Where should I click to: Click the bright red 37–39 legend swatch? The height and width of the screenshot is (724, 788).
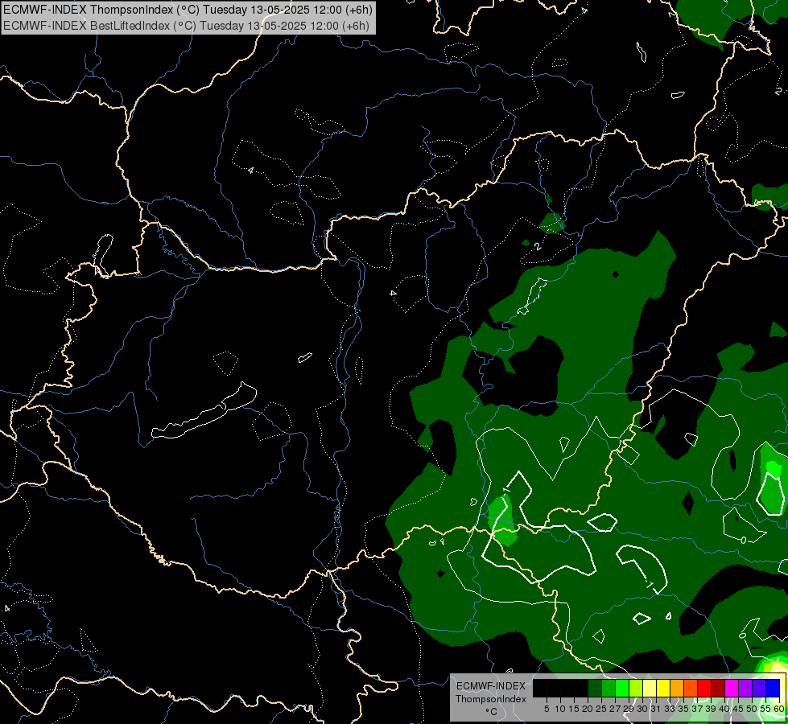pos(704,688)
